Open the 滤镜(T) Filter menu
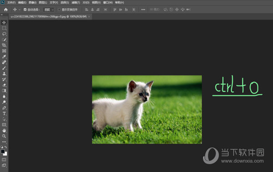273x172 pixels. pos(76,3)
